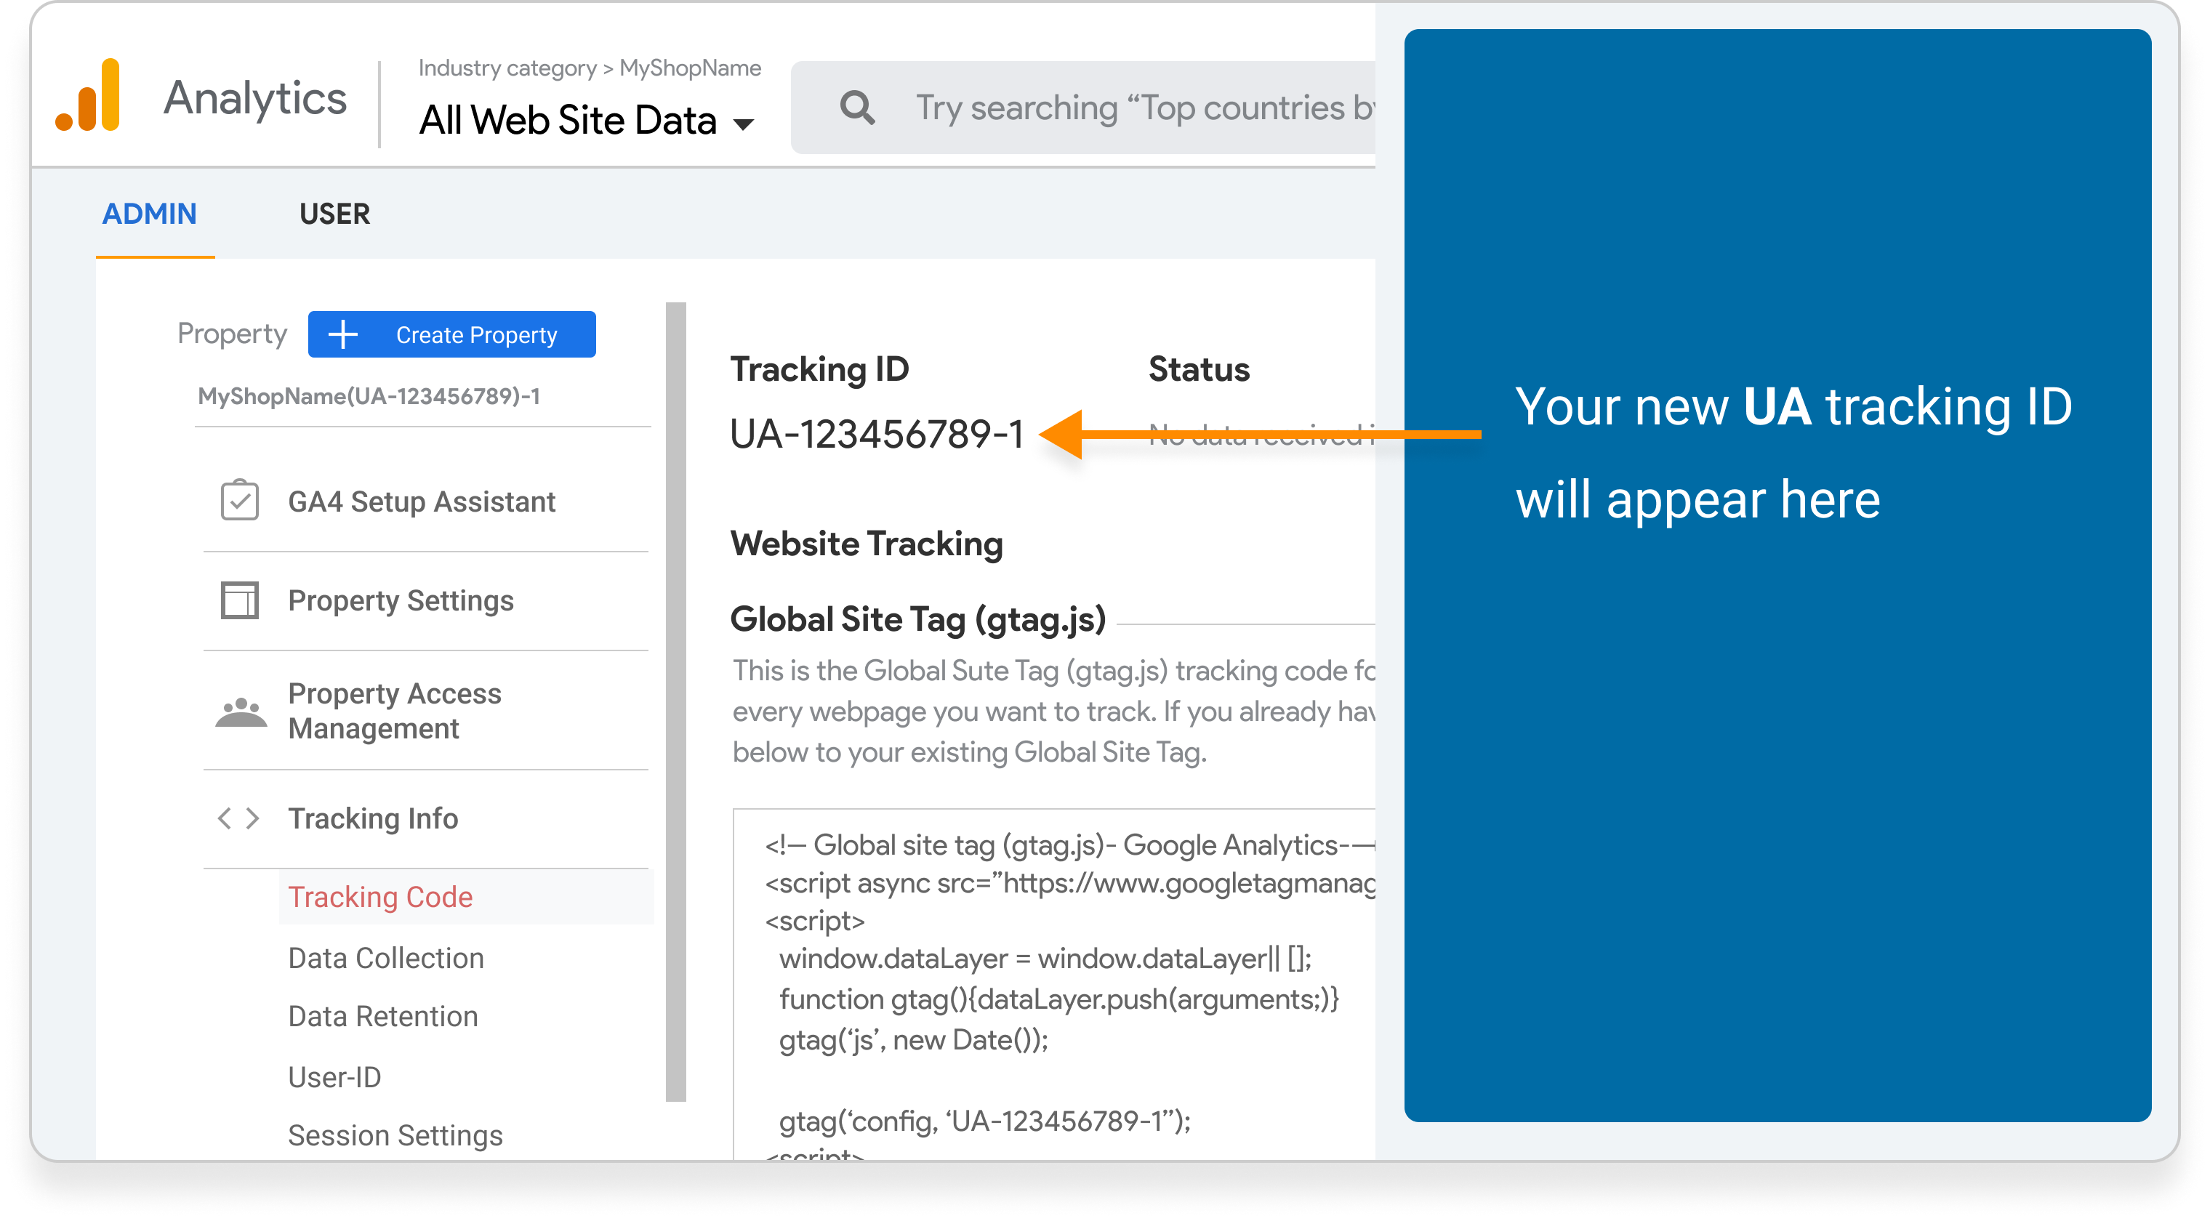This screenshot has width=2210, height=1221.
Task: Click the Industry category breadcrumb
Action: click(x=507, y=68)
